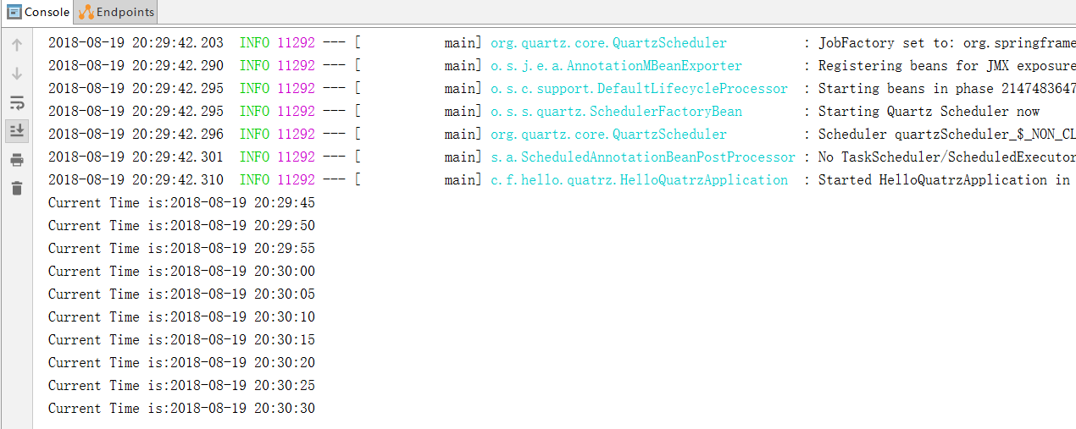Toggle soft-wrap for console output

point(17,102)
